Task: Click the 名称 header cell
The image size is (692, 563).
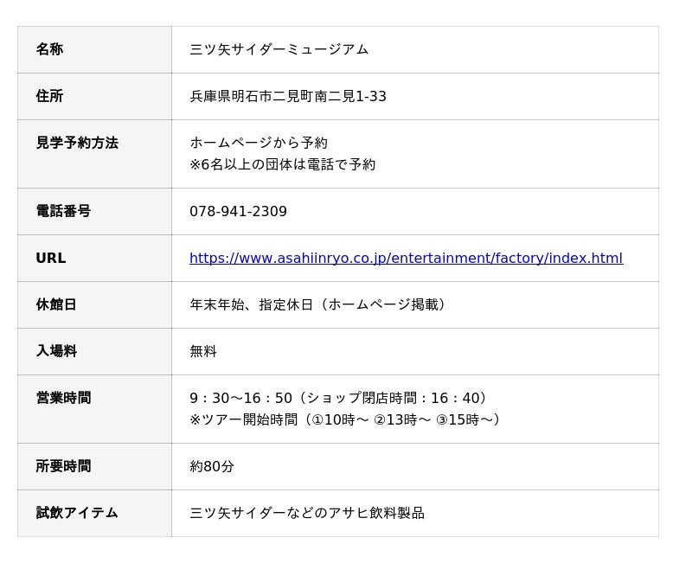Action: [x=94, y=49]
